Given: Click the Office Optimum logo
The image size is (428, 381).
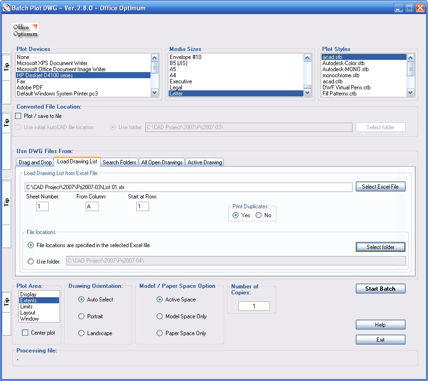Looking at the screenshot, I should (25, 30).
